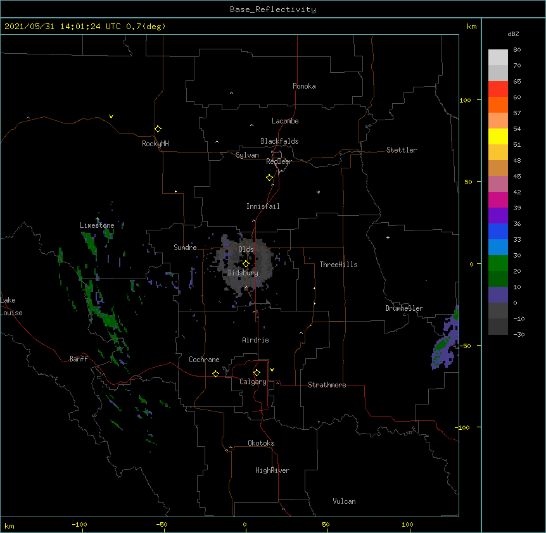Click the 80 value in the dBZ legend
This screenshot has width=546, height=533.
(x=517, y=50)
